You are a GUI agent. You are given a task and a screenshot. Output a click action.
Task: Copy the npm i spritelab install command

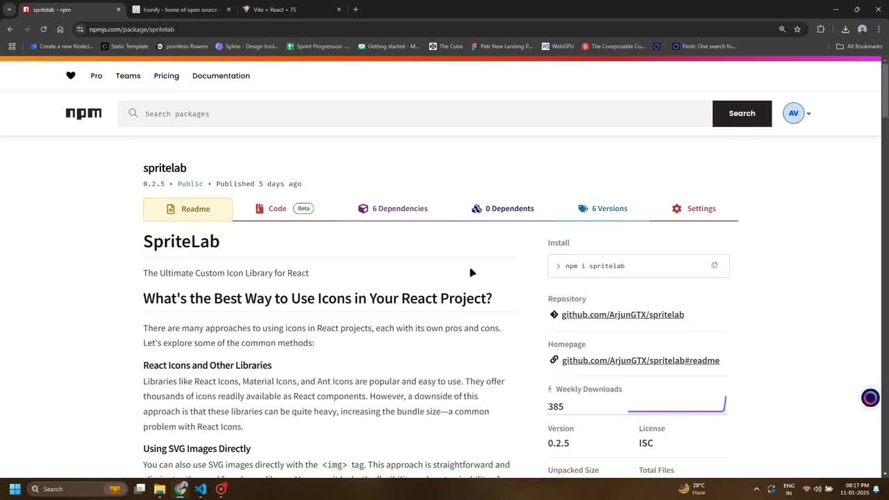[714, 265]
